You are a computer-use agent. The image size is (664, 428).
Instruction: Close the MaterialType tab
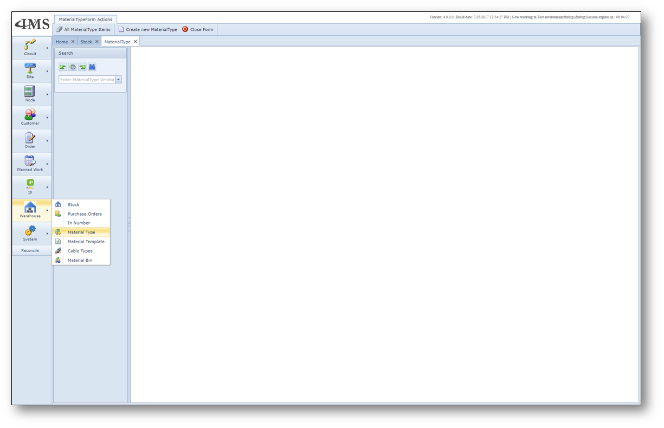(136, 42)
